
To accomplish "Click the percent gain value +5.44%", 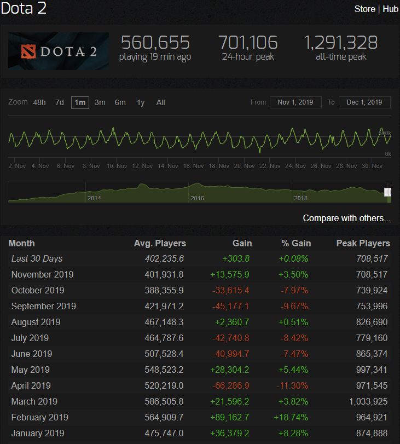I will [293, 370].
